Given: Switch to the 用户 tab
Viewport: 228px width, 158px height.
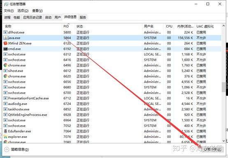Looking at the screenshot, I should [x=58, y=17].
